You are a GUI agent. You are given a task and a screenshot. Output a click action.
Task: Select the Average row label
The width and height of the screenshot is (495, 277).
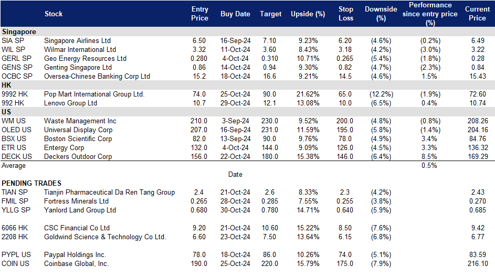point(14,166)
